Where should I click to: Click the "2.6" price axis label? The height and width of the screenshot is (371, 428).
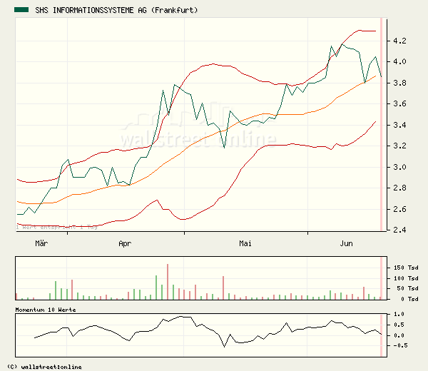pyautogui.click(x=399, y=209)
